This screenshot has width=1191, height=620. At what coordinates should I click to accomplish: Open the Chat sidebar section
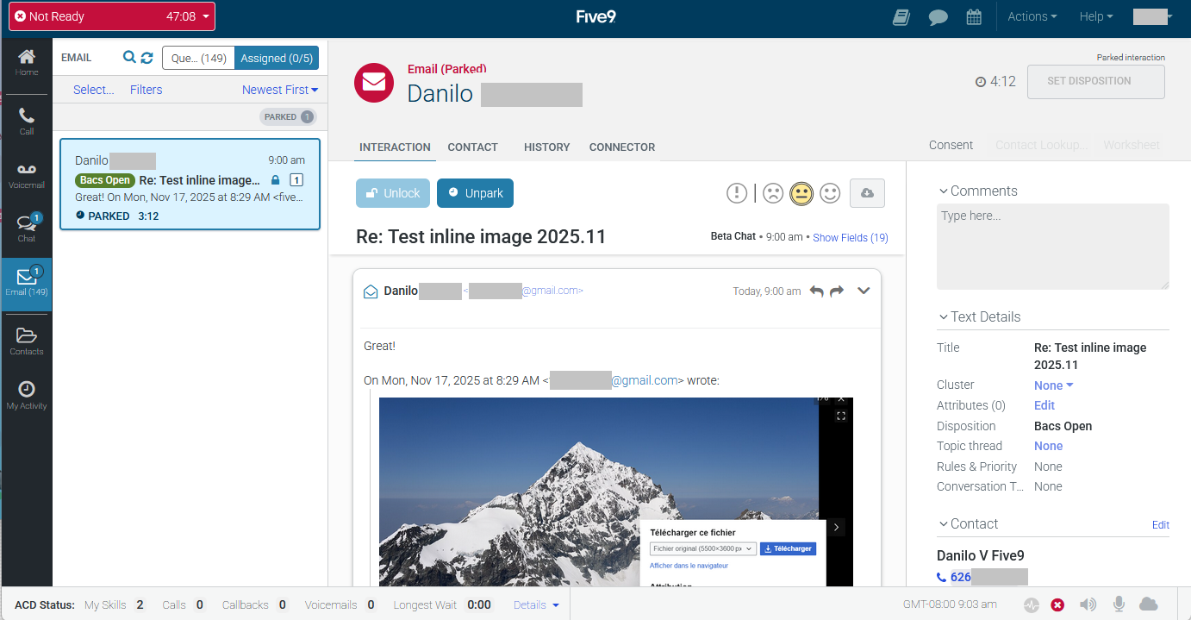27,228
